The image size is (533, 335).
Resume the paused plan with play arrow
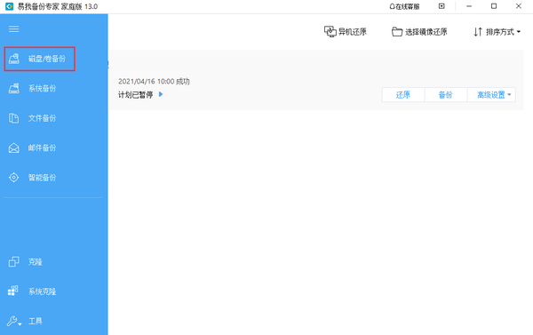click(x=161, y=94)
